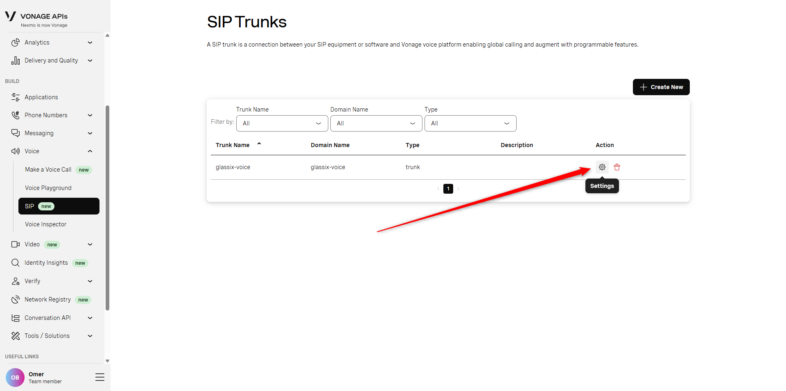Go to previous page arrow

point(438,189)
